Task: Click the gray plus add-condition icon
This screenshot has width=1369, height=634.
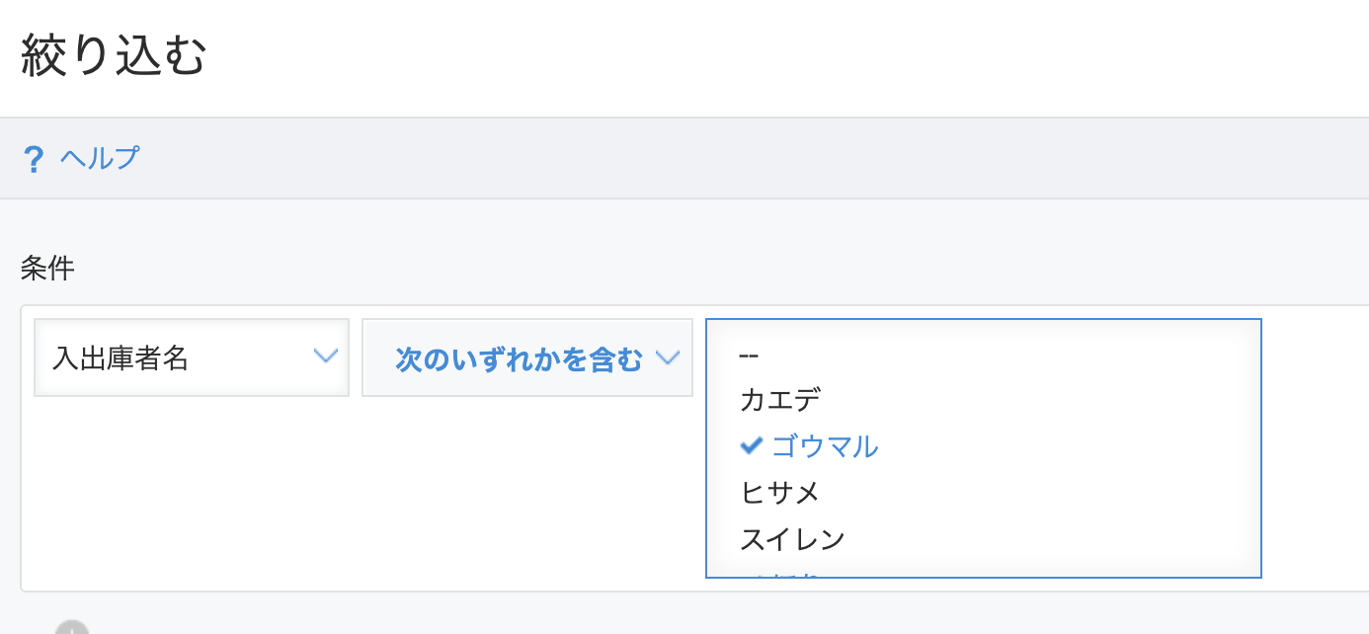Action: tap(72, 628)
